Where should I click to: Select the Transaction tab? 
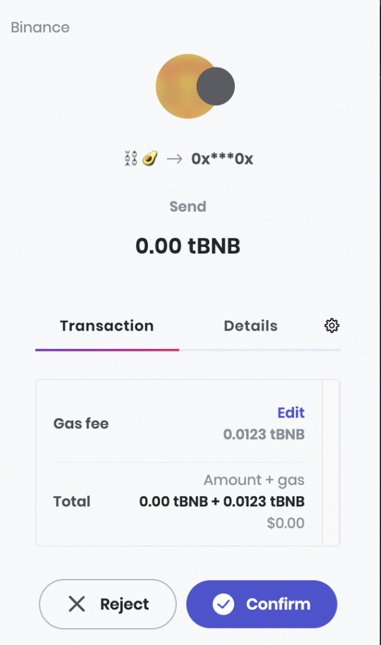(106, 326)
